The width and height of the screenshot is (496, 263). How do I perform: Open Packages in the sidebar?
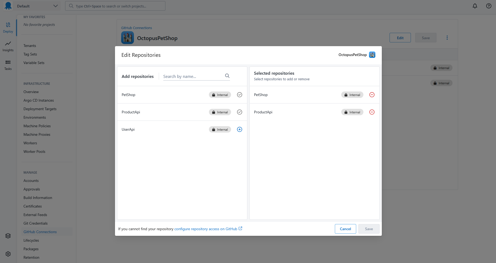31,249
